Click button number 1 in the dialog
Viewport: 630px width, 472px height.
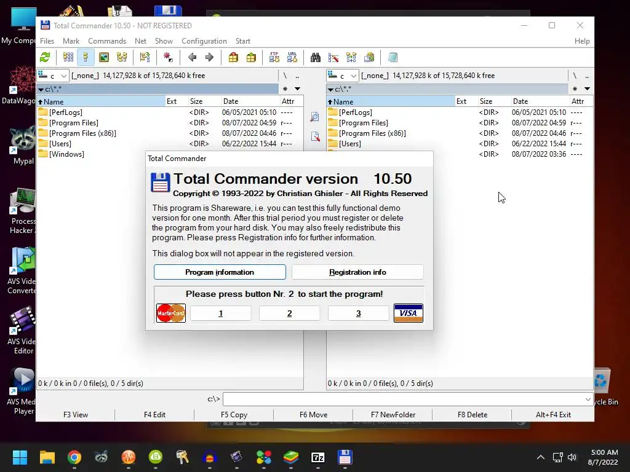click(x=221, y=313)
